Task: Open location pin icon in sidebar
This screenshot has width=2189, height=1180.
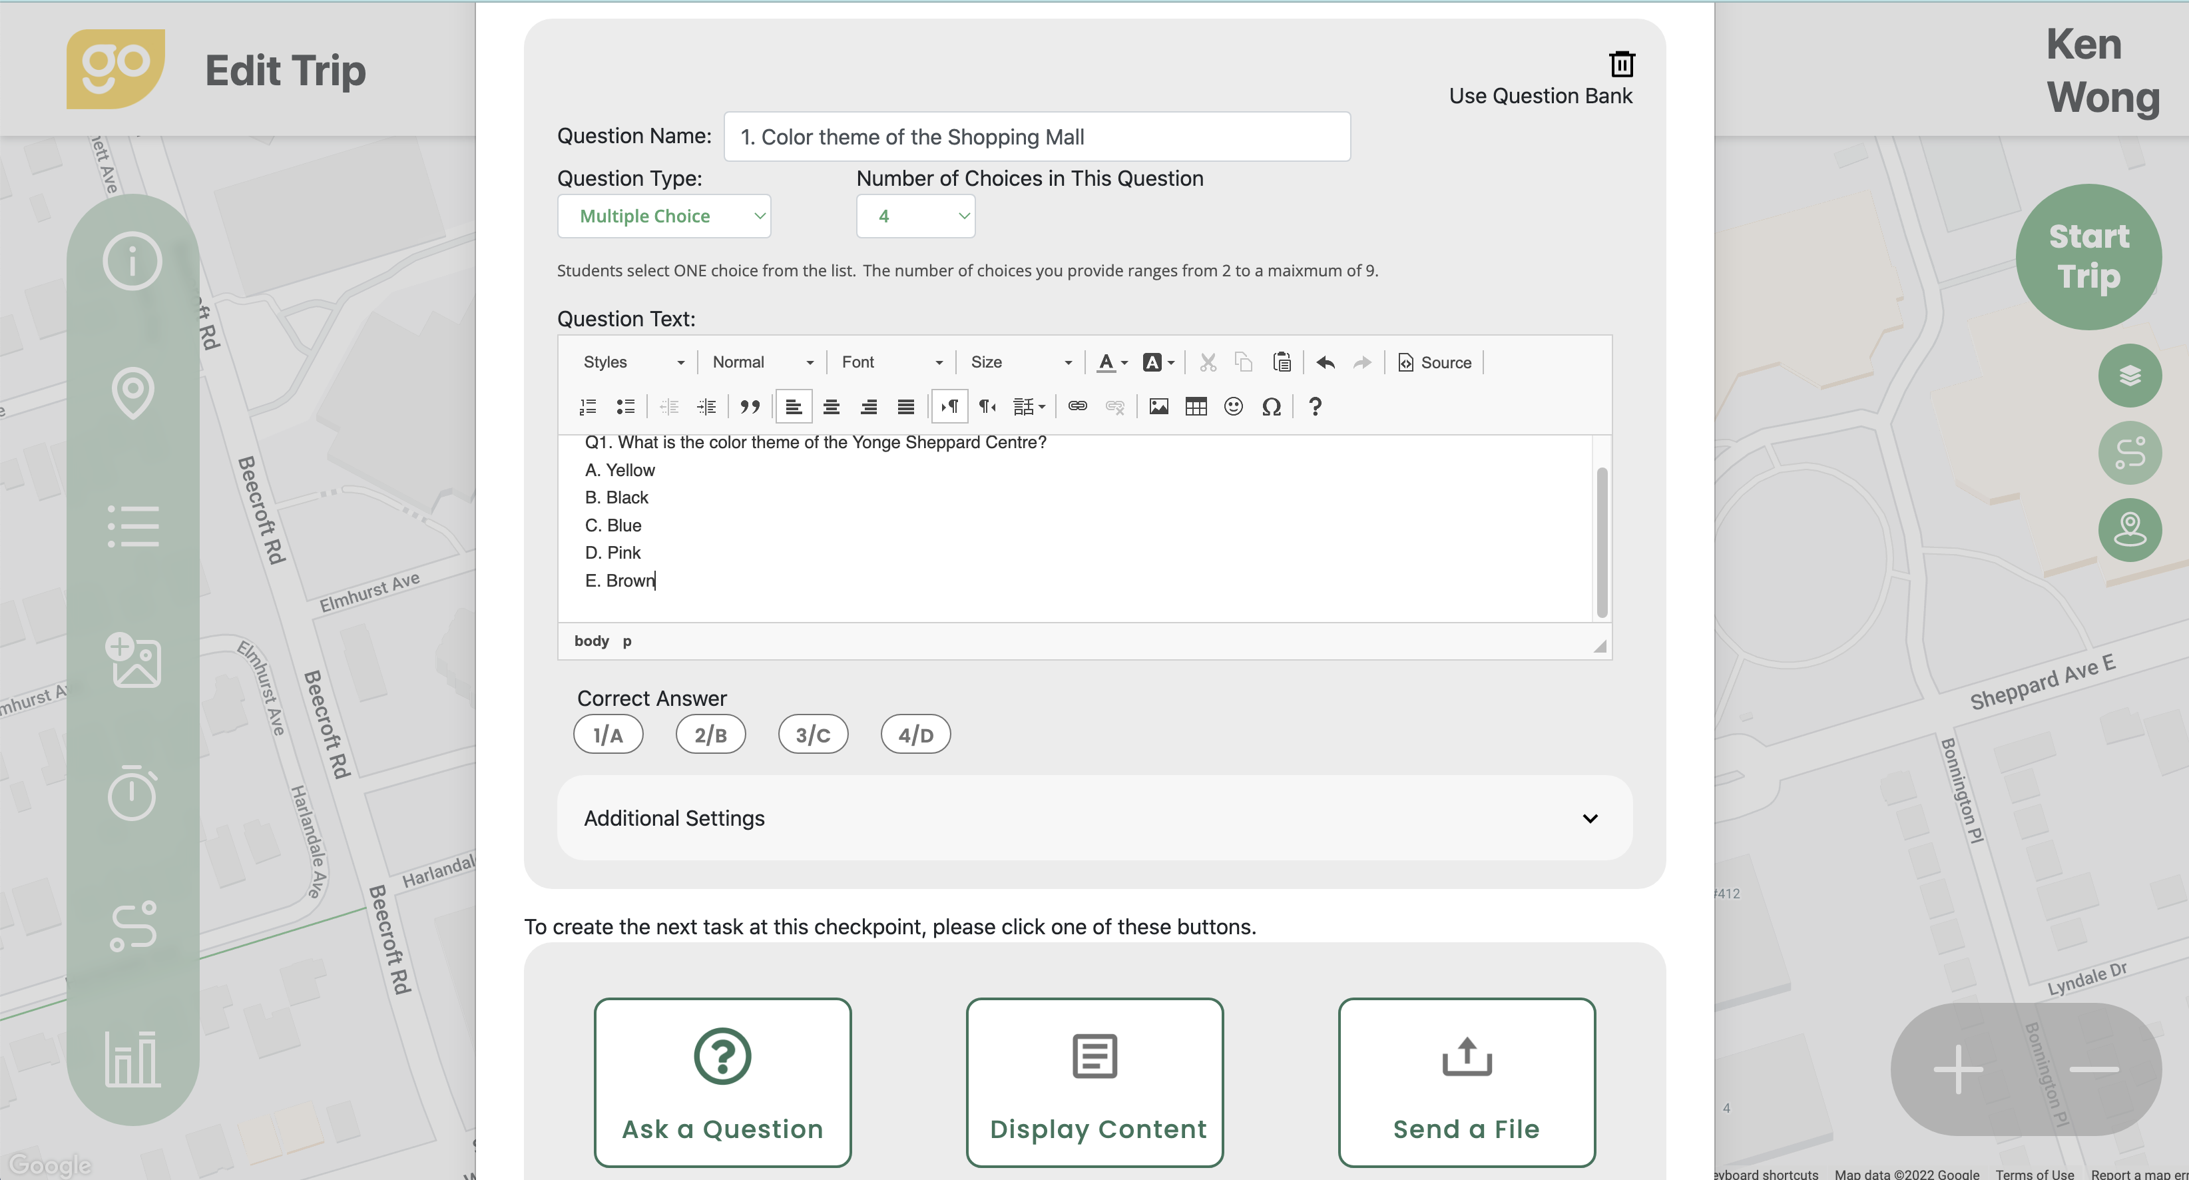Action: coord(132,393)
